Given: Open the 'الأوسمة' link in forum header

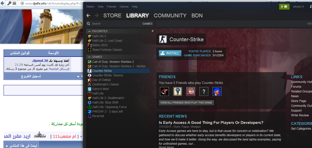Looking at the screenshot, I should click(x=54, y=53).
